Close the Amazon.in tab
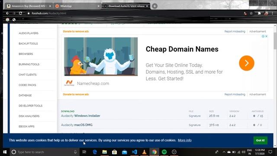The image size is (277, 156). click(50, 6)
